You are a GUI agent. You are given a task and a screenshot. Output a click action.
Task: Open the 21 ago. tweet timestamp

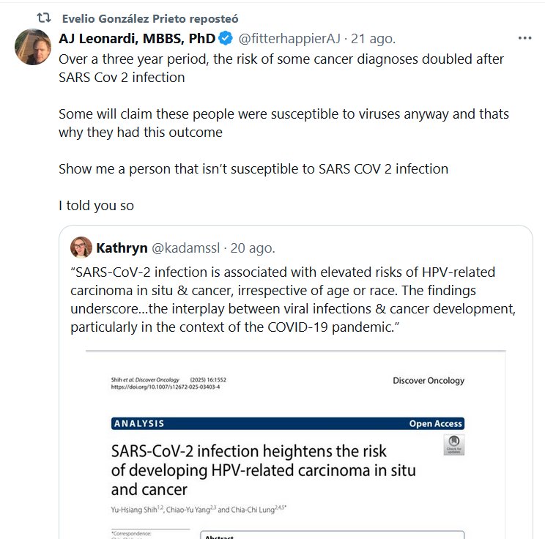click(x=374, y=39)
